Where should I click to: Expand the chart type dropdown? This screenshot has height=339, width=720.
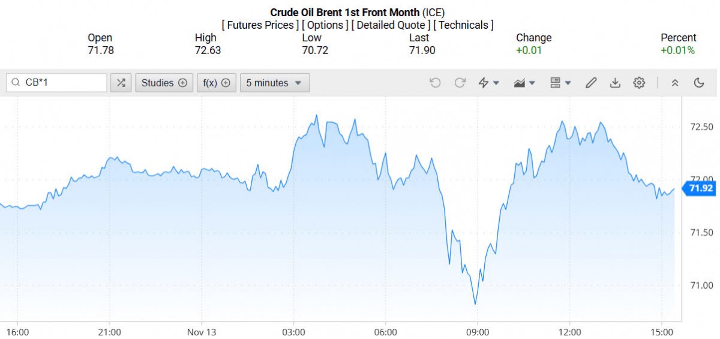coord(524,83)
